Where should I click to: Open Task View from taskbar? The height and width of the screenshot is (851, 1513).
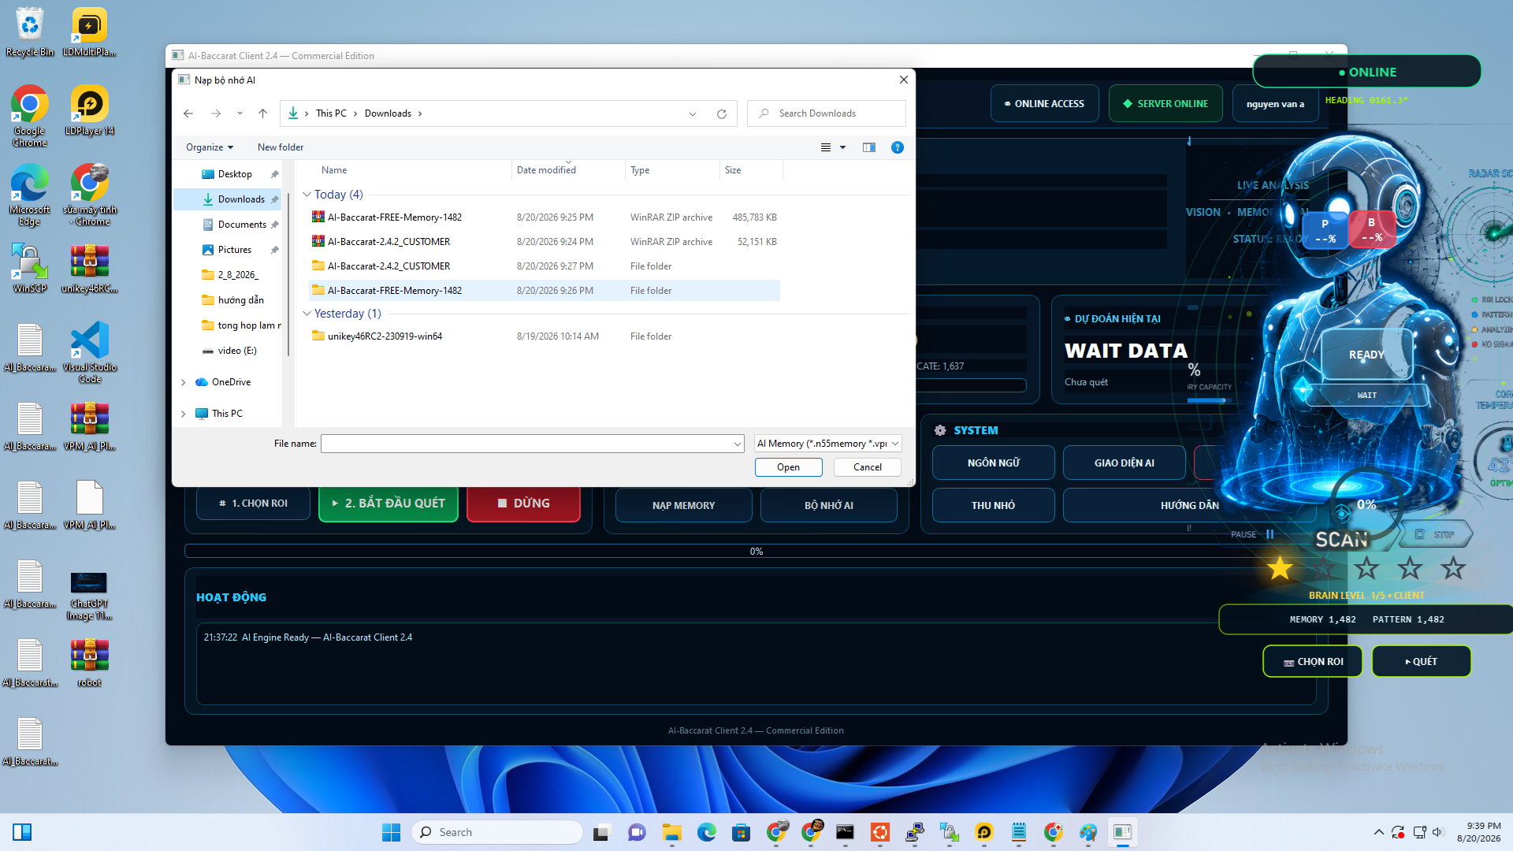(x=602, y=832)
